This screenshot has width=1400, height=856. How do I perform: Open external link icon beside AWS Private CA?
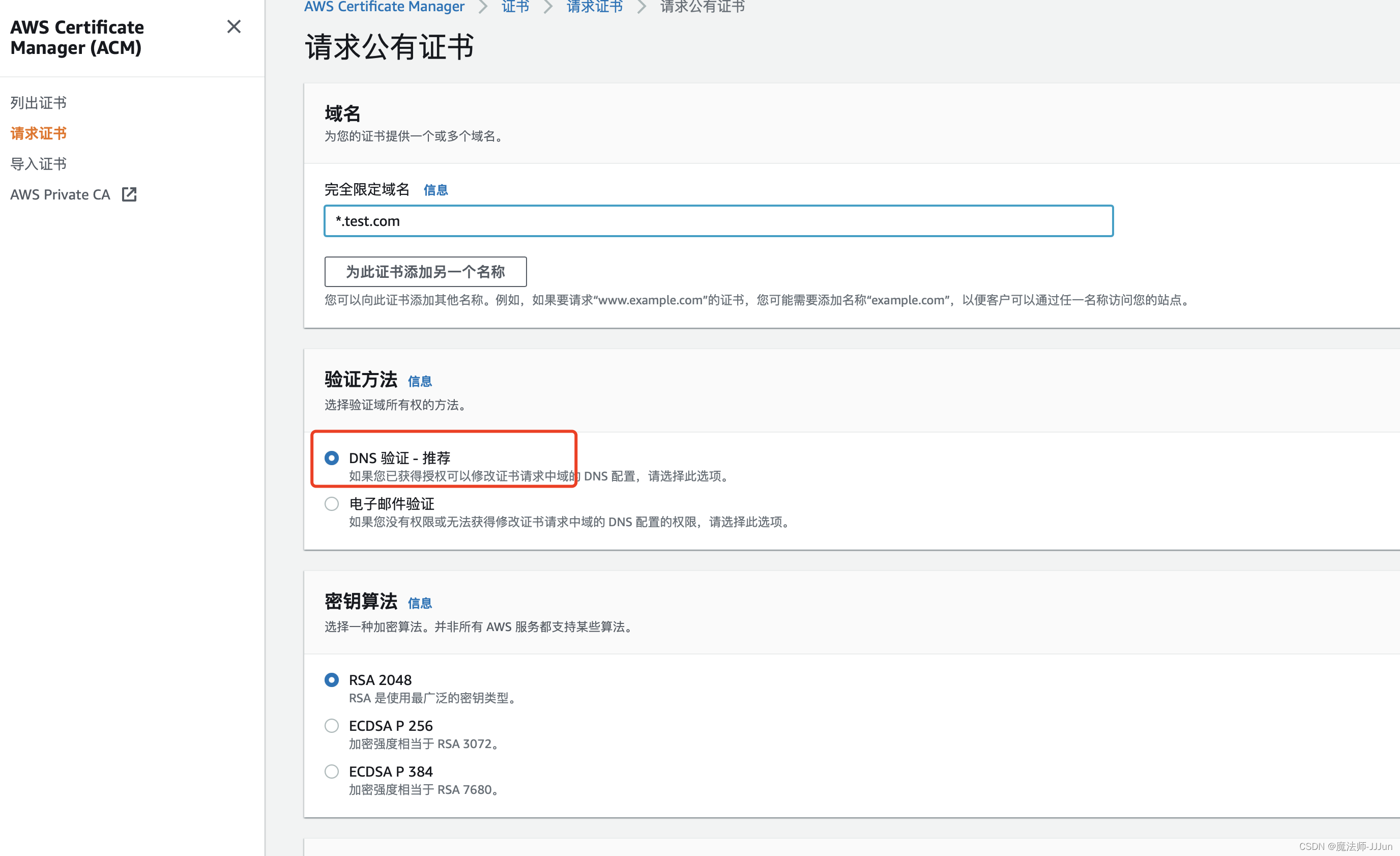(129, 194)
